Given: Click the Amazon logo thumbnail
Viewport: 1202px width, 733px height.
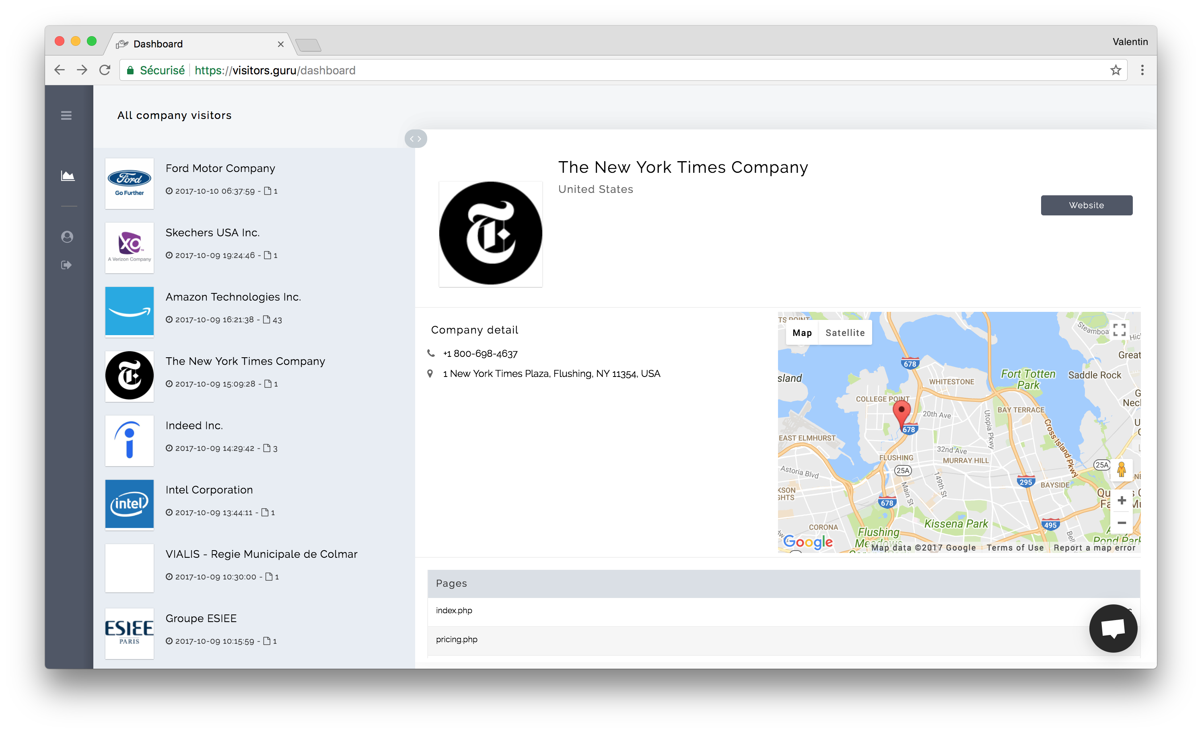Looking at the screenshot, I should tap(129, 312).
